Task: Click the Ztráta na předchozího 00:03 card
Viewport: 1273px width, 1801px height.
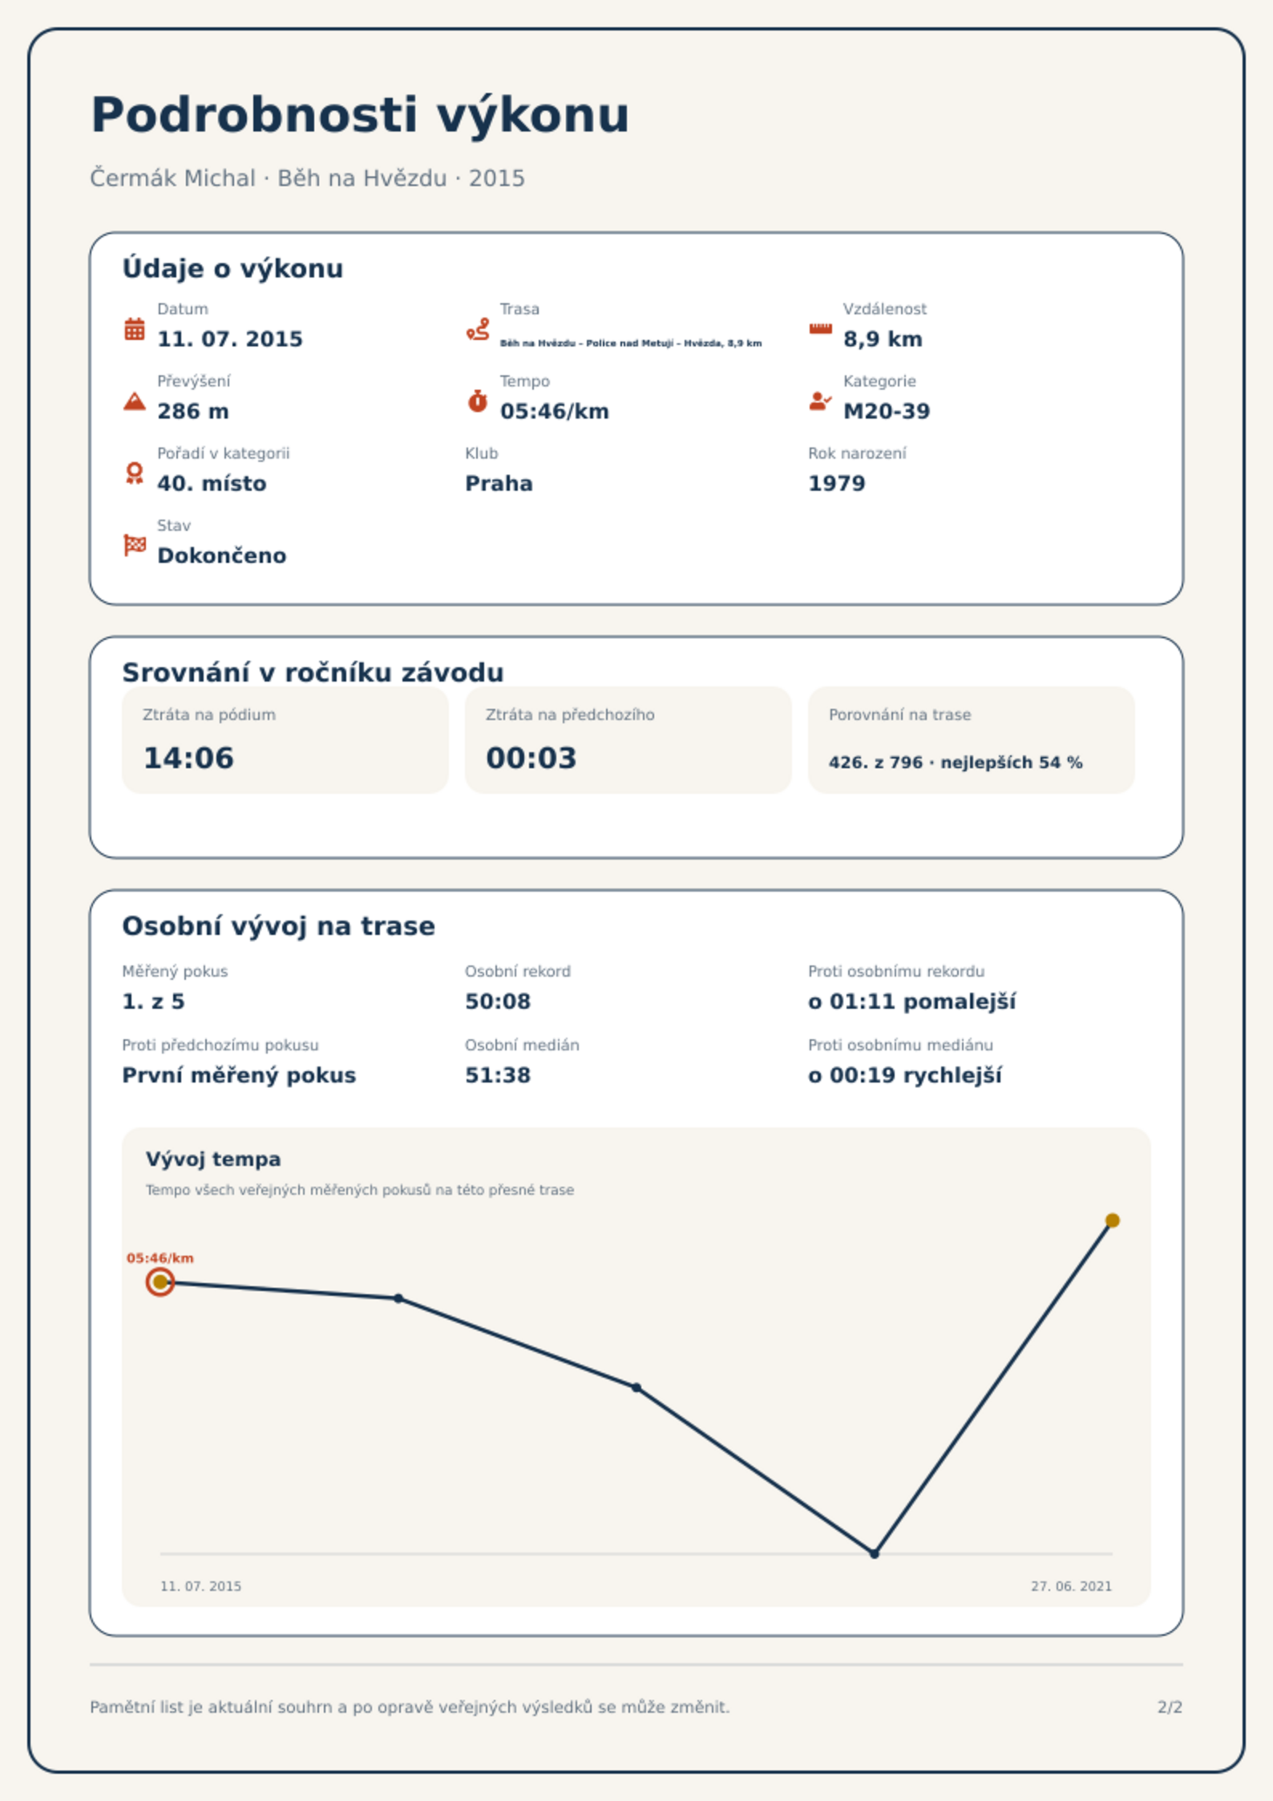Action: click(x=628, y=740)
